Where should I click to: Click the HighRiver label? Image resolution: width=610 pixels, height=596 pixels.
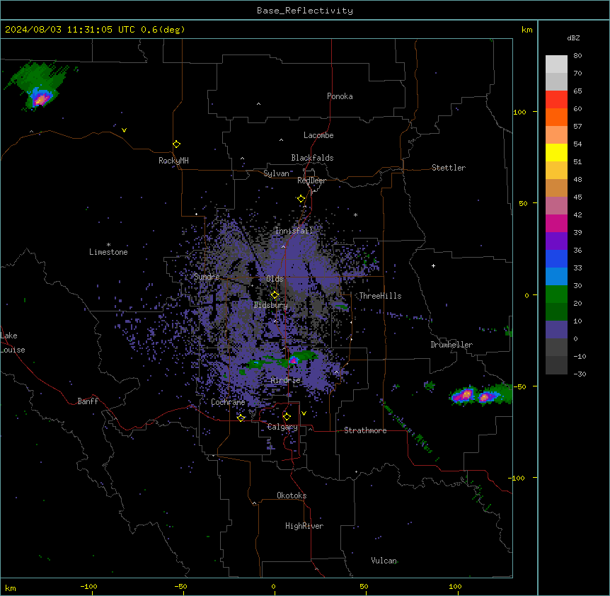304,526
